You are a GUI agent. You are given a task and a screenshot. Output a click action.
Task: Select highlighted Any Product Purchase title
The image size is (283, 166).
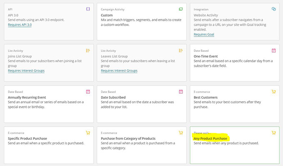(x=210, y=139)
